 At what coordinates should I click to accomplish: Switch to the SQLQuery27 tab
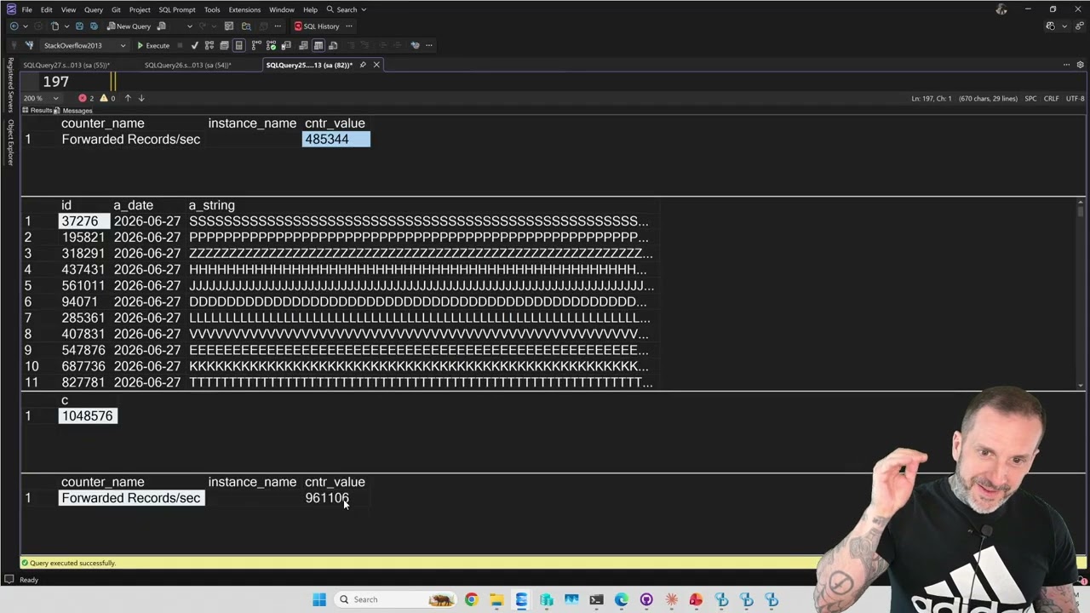[x=66, y=65]
